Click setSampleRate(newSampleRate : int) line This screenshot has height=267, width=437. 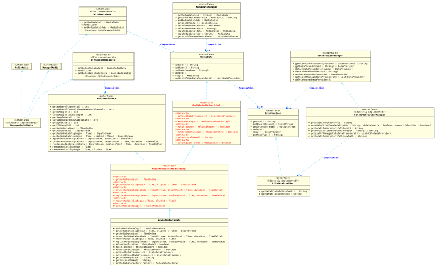coord(74,120)
